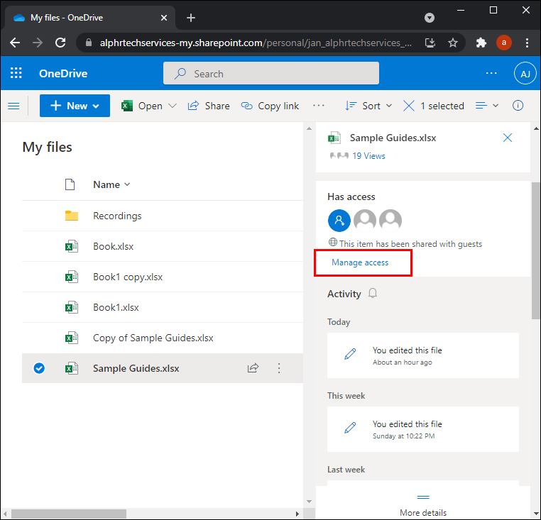
Task: Click Share in the command bar
Action: coord(209,106)
